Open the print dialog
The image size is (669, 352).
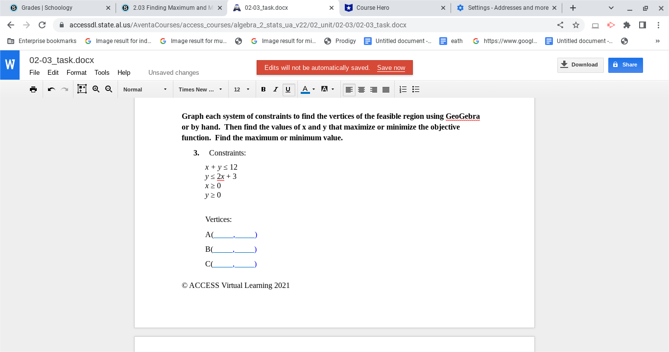(33, 89)
